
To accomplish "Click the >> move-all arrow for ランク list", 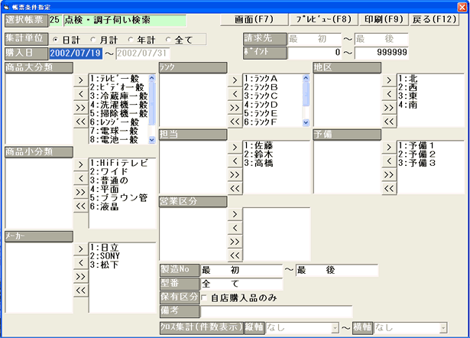I will click(x=235, y=107).
